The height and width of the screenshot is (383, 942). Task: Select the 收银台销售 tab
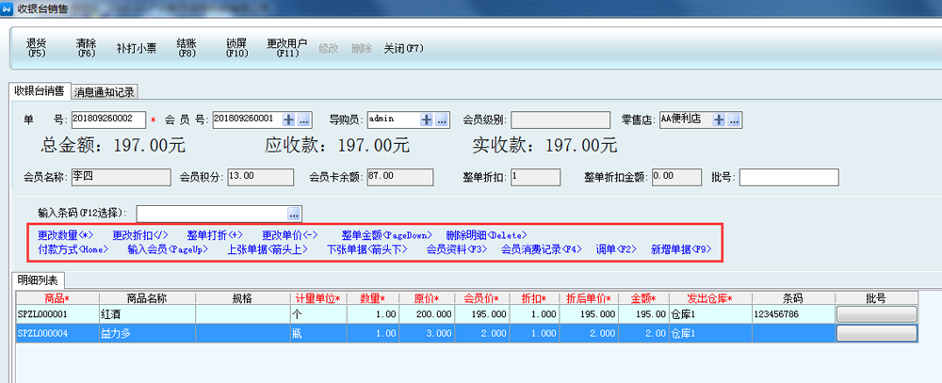click(39, 91)
